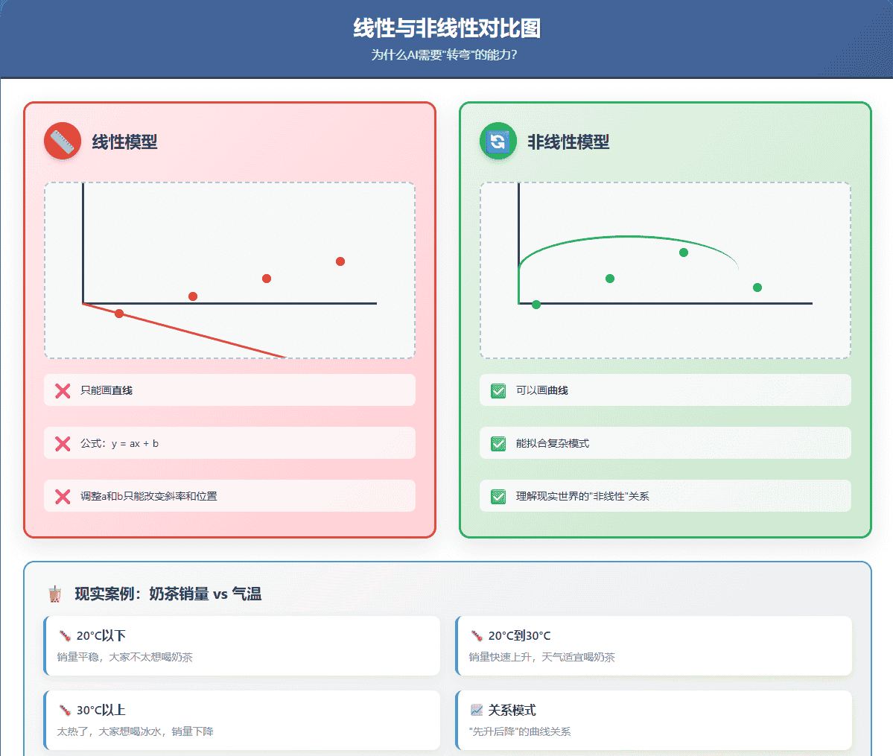Click the main title 线性与非线性对比图
The image size is (893, 756).
446,29
